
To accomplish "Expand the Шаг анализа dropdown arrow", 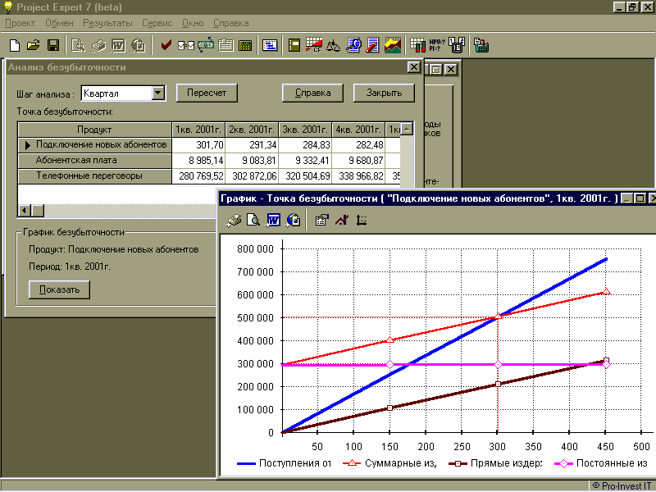I will tap(158, 93).
